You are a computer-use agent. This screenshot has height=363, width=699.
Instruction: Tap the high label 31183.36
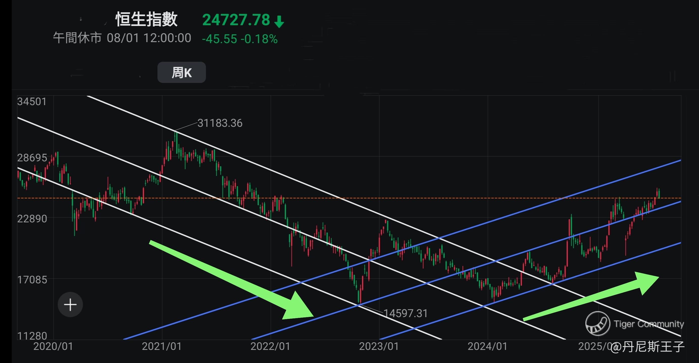click(x=220, y=123)
